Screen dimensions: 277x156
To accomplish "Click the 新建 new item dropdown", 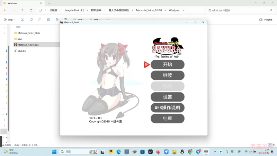I will (x=9, y=20).
